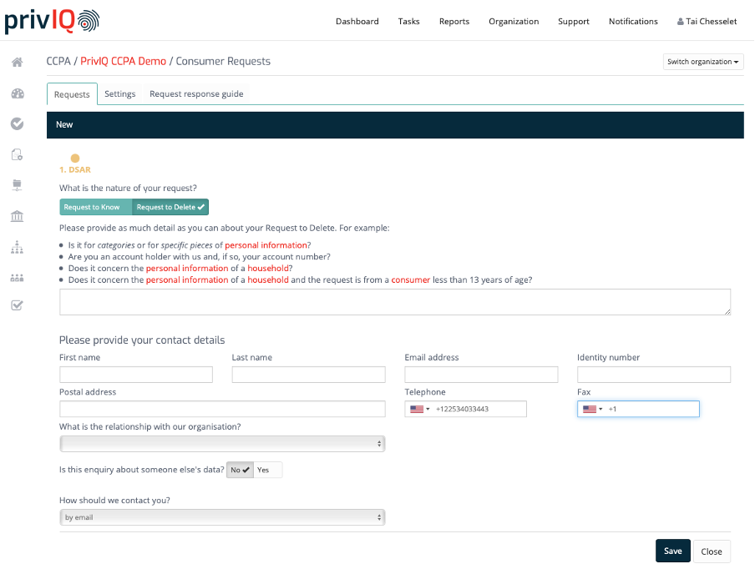Click the 1. DSAR step marker
This screenshot has height=574, width=755.
click(x=75, y=164)
